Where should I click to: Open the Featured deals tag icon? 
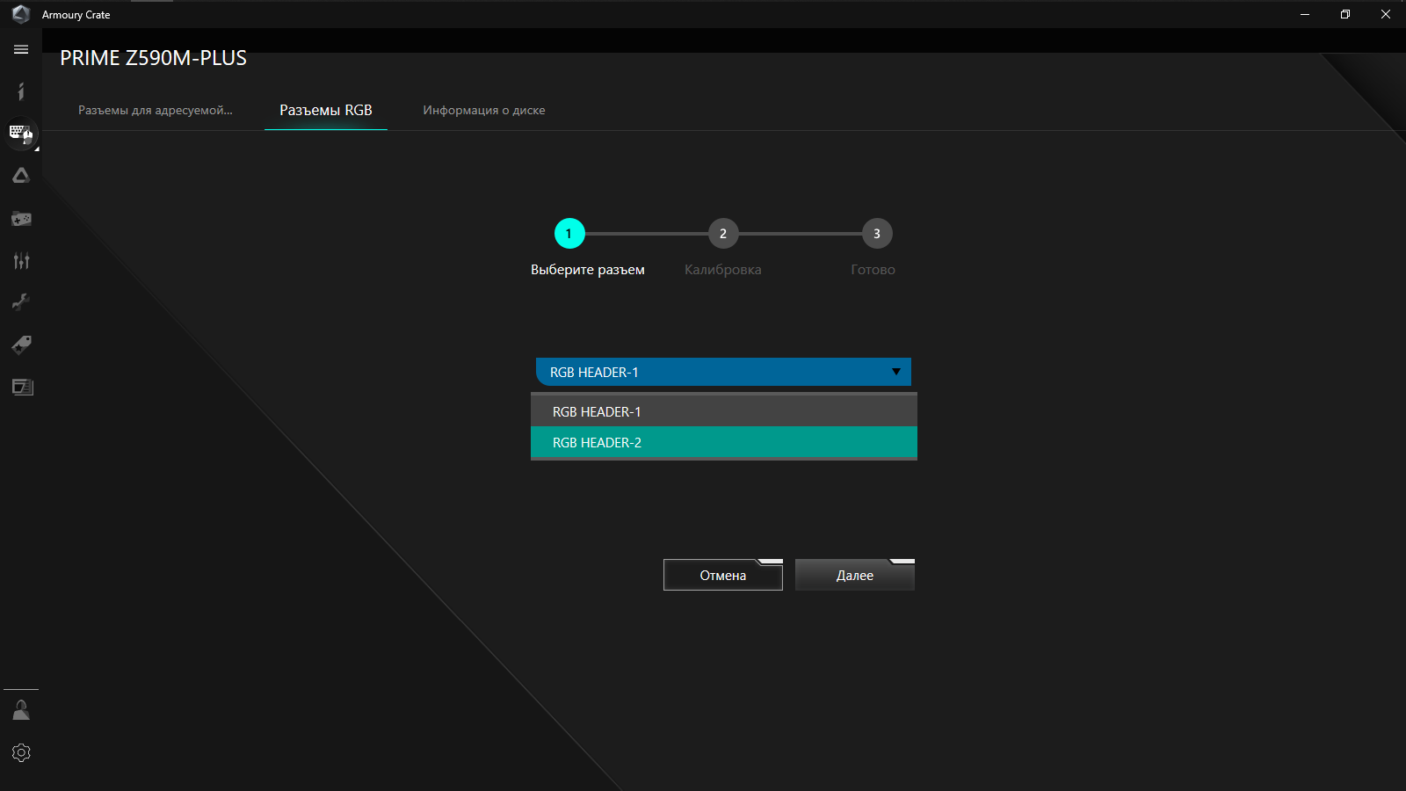pyautogui.click(x=21, y=345)
